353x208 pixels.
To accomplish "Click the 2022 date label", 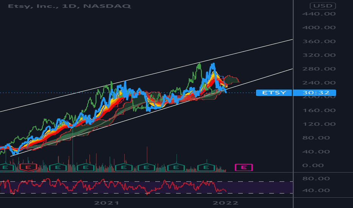I will [225, 203].
